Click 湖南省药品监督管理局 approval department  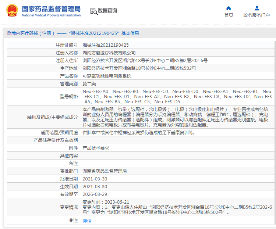click(105, 171)
